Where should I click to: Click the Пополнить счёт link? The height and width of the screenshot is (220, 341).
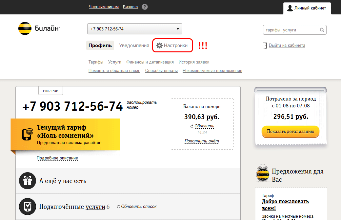tap(202, 141)
